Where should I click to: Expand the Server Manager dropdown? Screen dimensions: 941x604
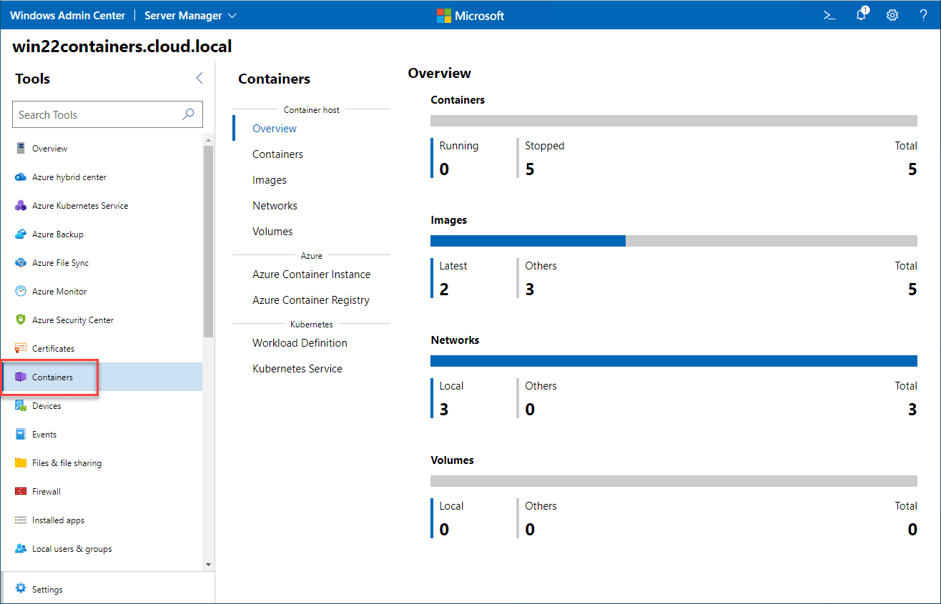tap(190, 15)
